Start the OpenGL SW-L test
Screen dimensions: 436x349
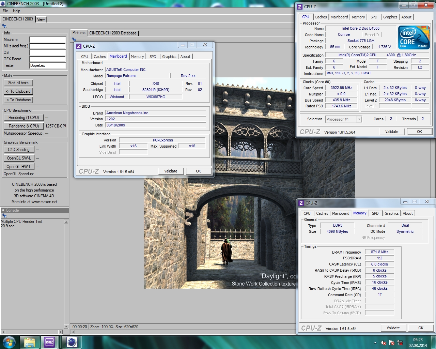19,158
